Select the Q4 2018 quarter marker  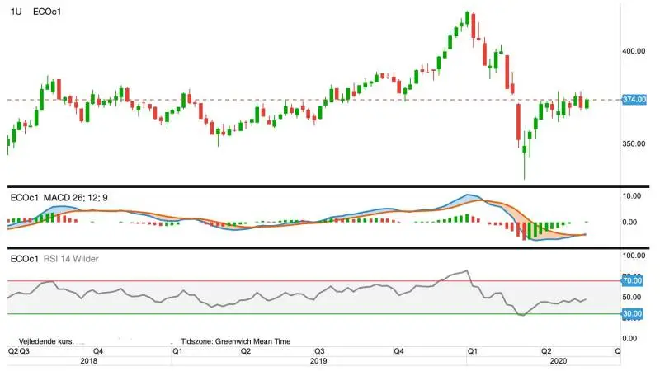click(x=98, y=351)
